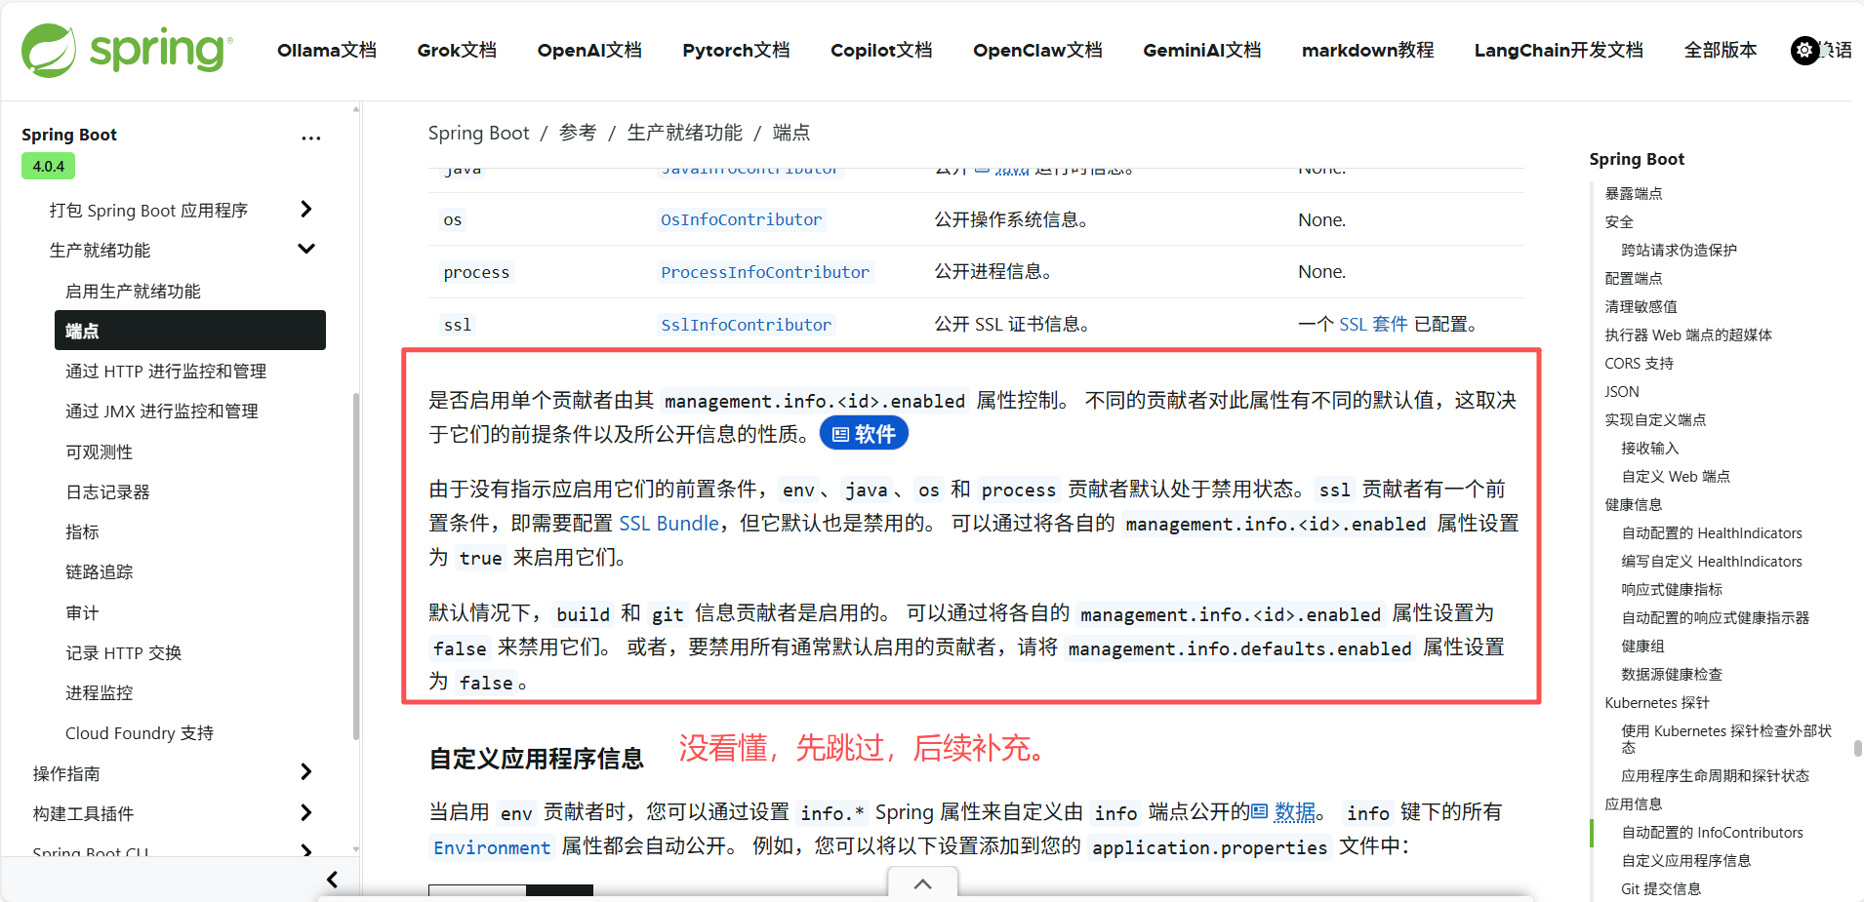Select 启用生产就绪功能 in sidebar
Viewport: 1864px width, 902px height.
(x=133, y=291)
